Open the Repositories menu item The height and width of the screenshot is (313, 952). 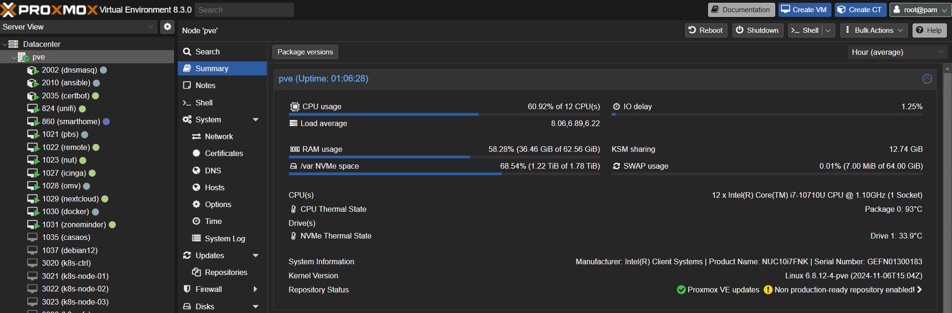click(x=226, y=273)
